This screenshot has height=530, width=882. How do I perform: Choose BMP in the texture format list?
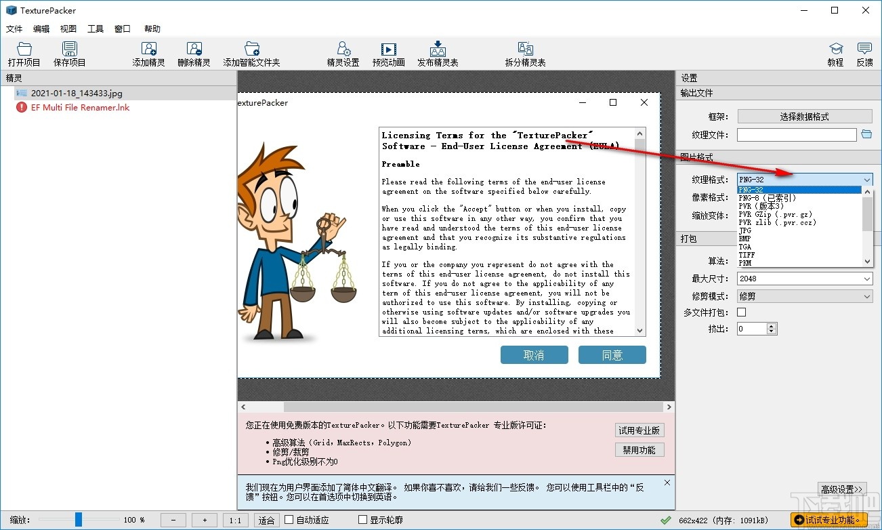(x=799, y=239)
